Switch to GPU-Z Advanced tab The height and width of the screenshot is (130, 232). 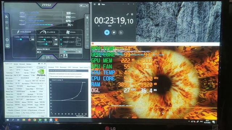pyautogui.click(x=22, y=64)
